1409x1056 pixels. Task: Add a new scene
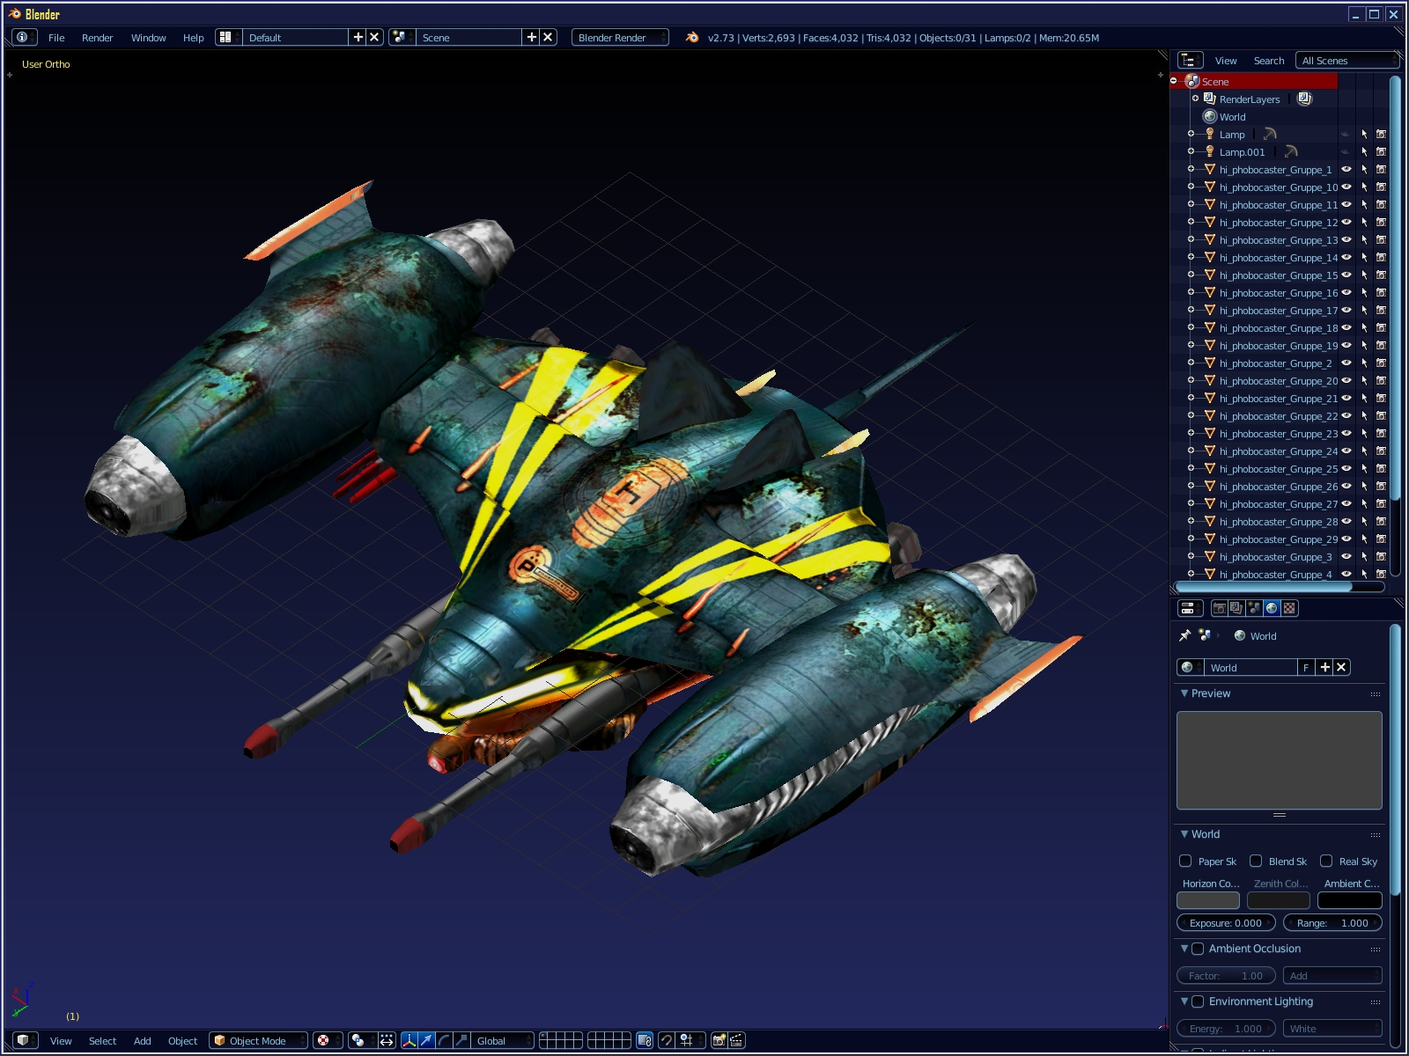pyautogui.click(x=531, y=37)
